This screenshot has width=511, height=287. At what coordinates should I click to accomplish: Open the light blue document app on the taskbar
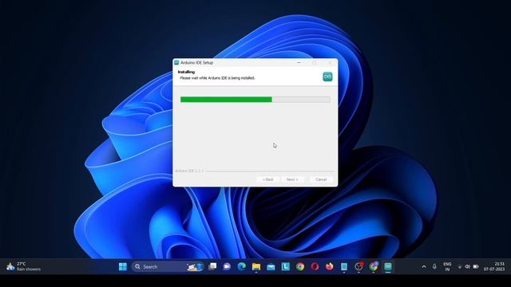tap(344, 267)
